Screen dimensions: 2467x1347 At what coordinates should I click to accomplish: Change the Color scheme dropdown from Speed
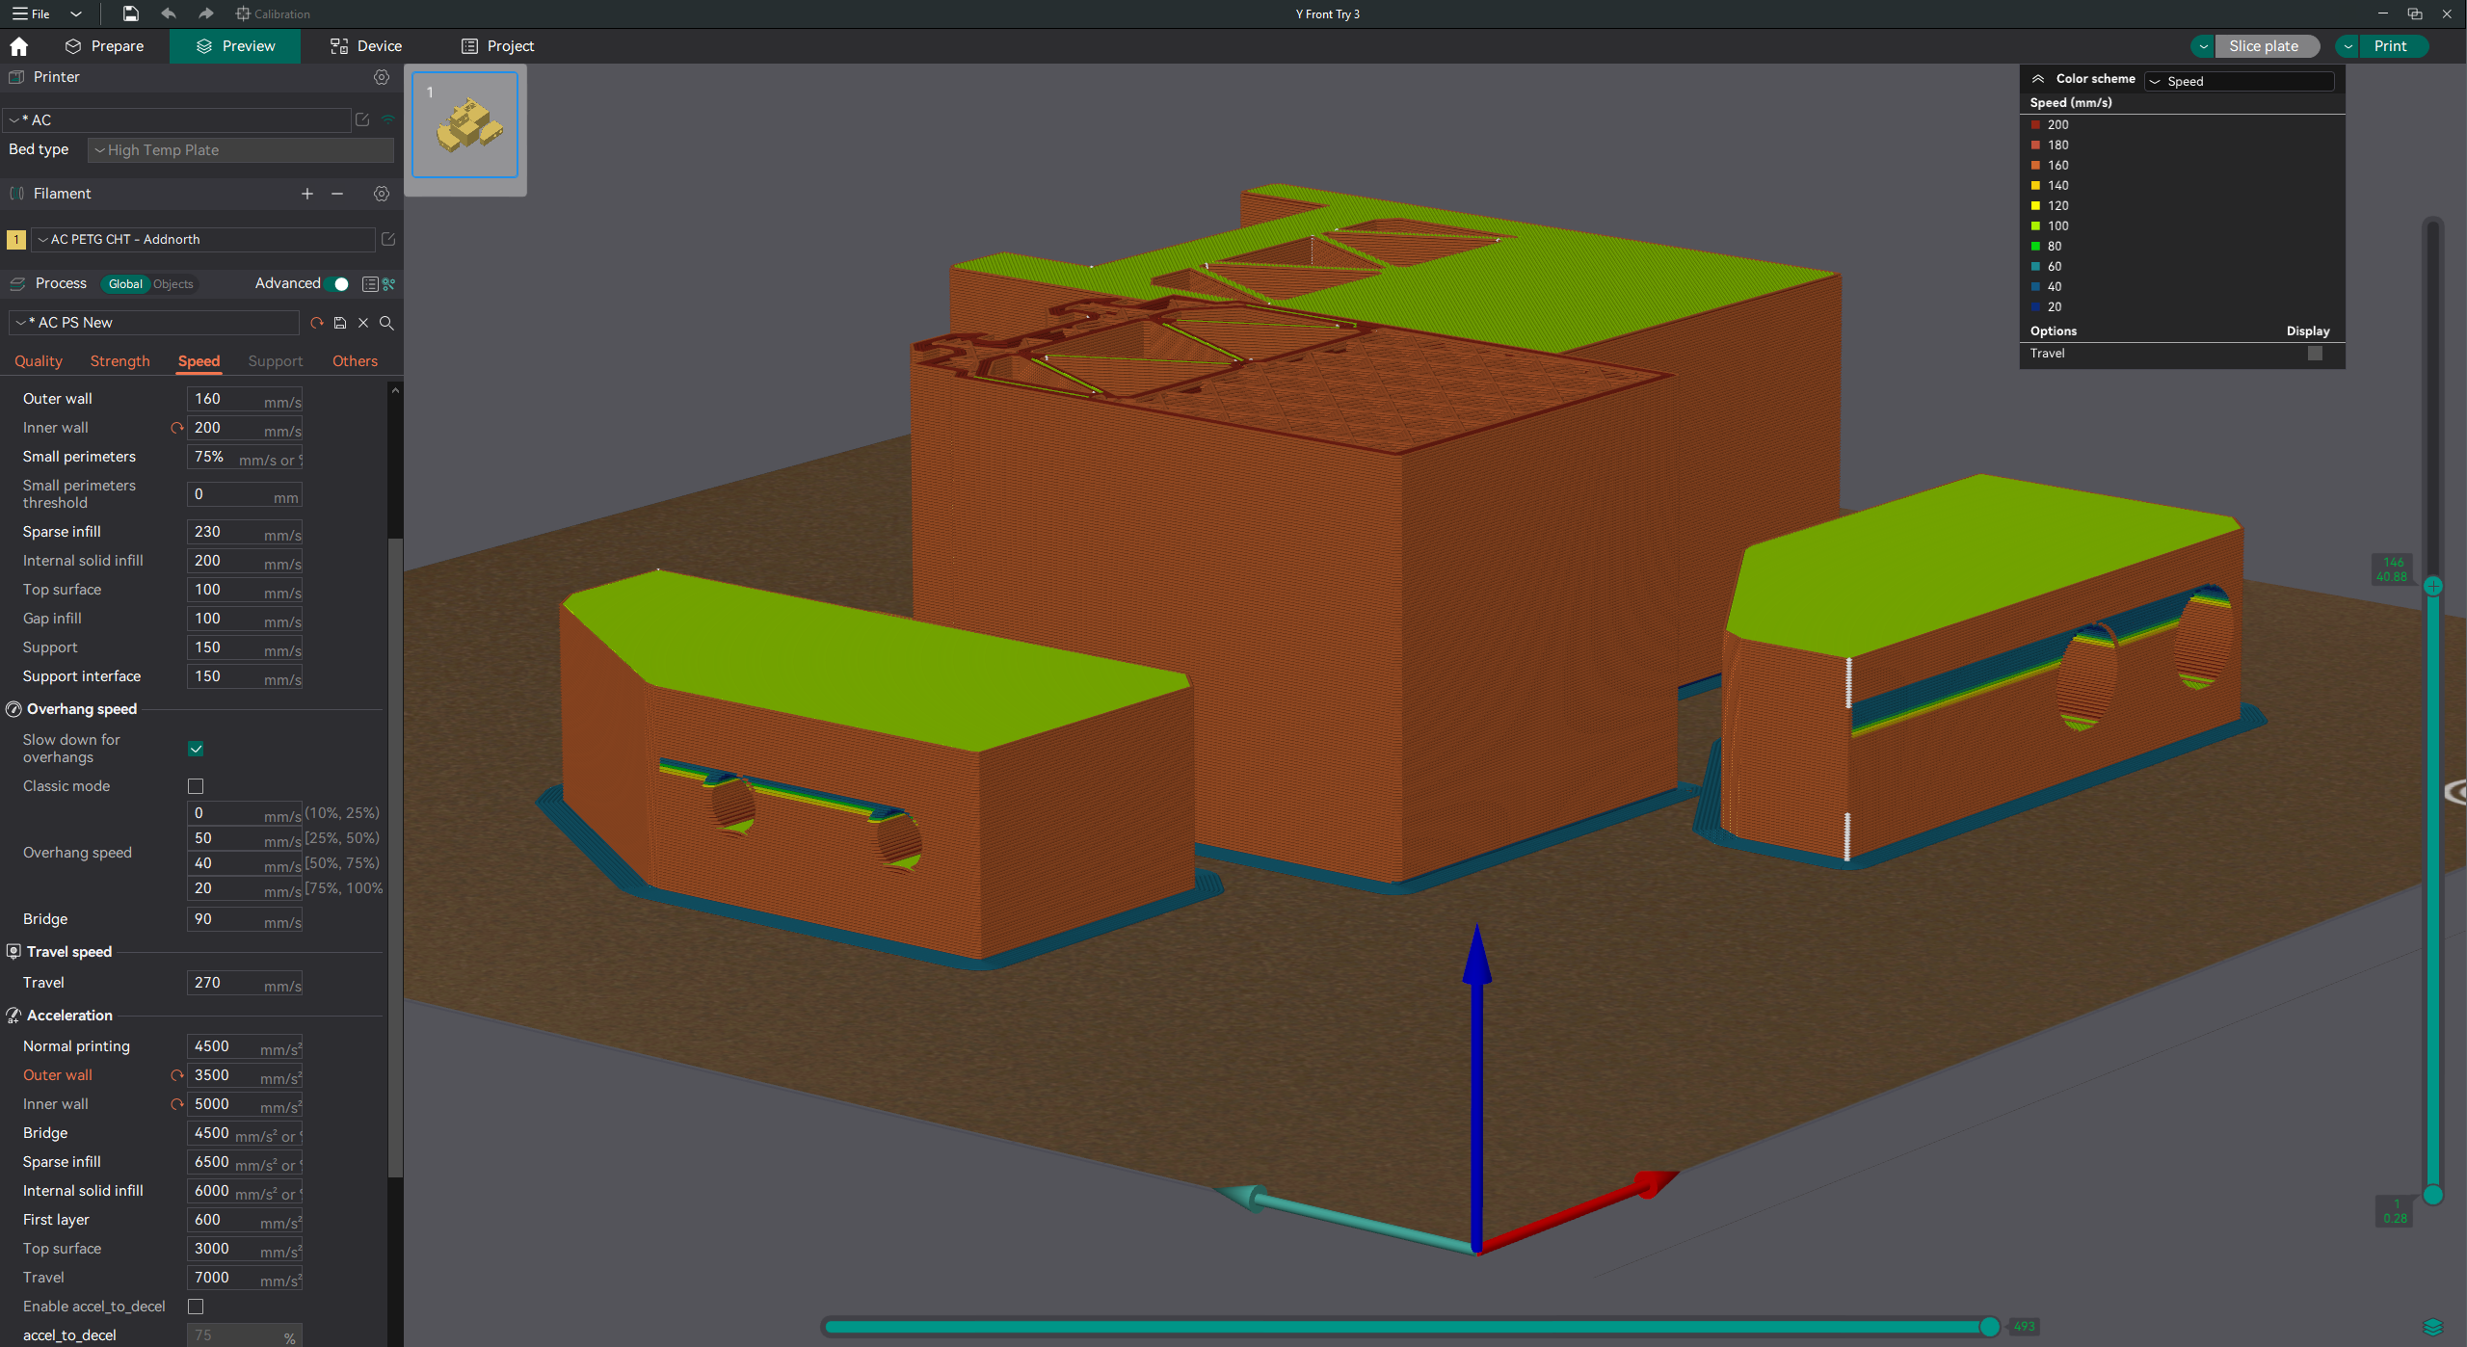[2238, 81]
